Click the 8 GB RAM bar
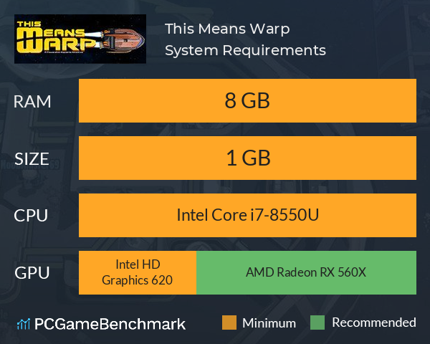This screenshot has width=430, height=344. pyautogui.click(x=247, y=100)
